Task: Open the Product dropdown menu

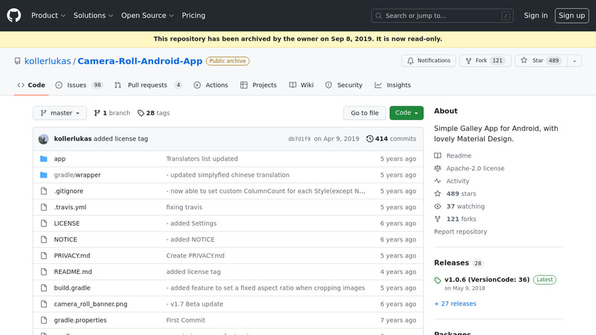Action: click(x=48, y=16)
